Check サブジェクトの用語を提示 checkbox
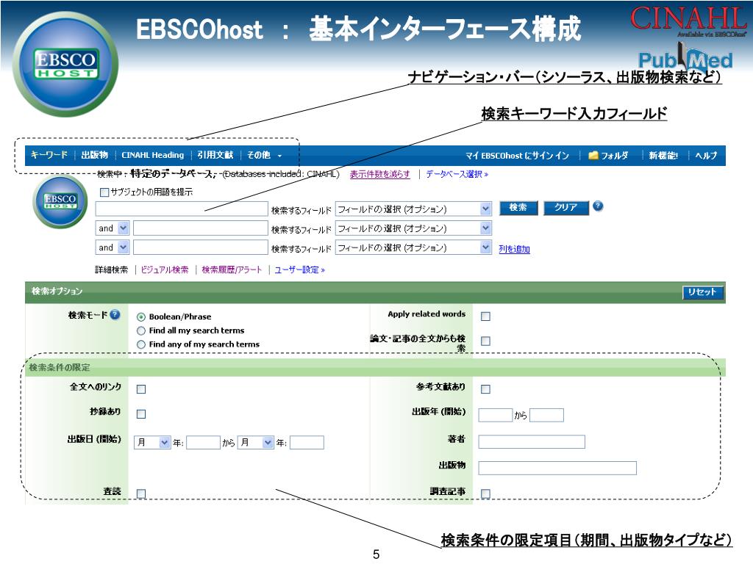Image resolution: width=753 pixels, height=564 pixels. click(104, 192)
